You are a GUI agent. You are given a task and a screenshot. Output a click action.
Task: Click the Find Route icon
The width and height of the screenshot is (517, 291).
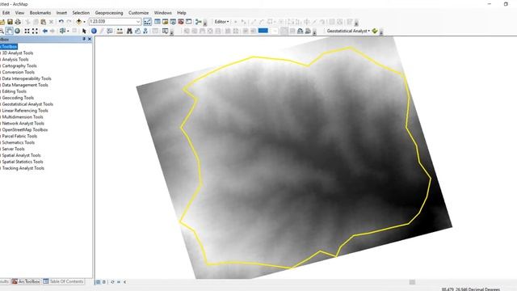(x=137, y=31)
